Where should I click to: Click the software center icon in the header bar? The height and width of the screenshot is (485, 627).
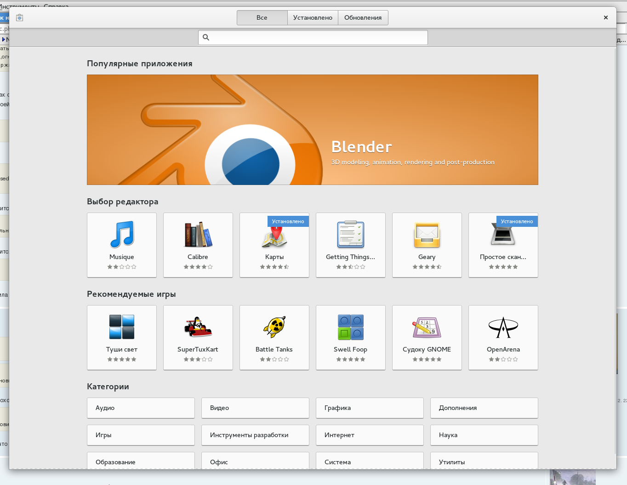point(19,17)
